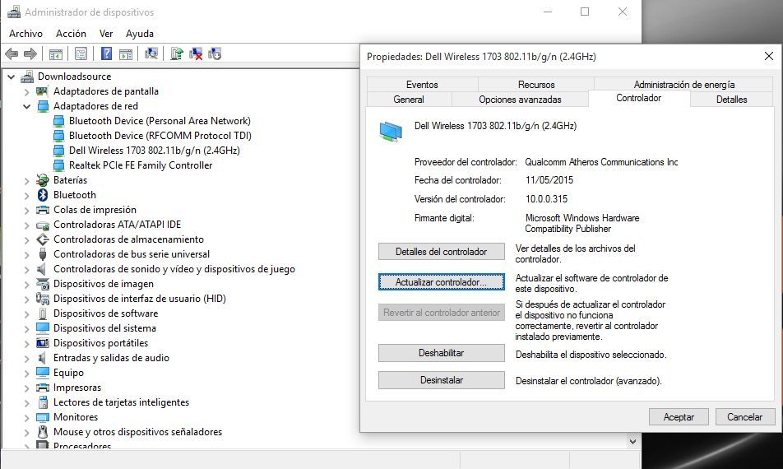Viewport: 783px width, 469px height.
Task: Open the Archivo menu
Action: point(26,34)
